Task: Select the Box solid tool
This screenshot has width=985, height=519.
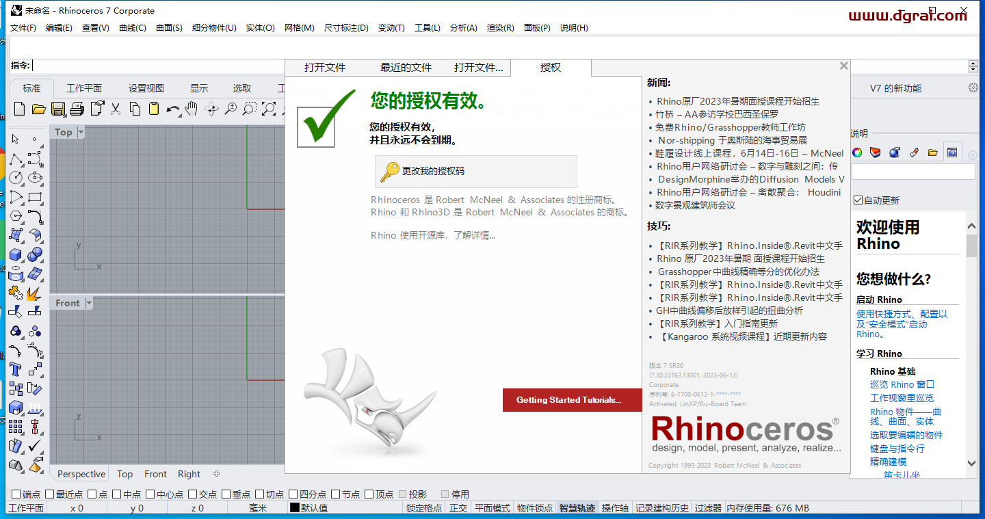Action: [x=16, y=254]
